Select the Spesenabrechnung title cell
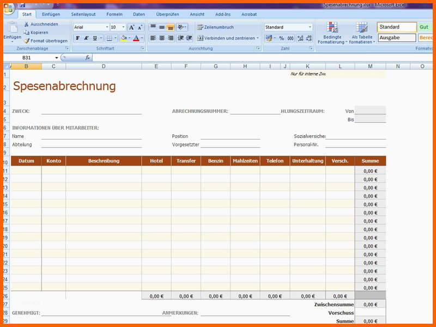This screenshot has height=327, width=436. [x=64, y=86]
